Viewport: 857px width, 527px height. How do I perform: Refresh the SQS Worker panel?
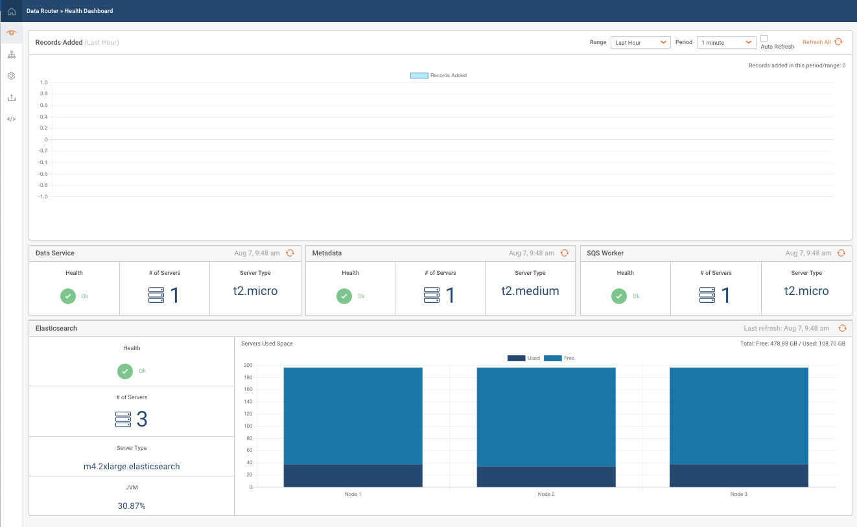[x=841, y=253]
